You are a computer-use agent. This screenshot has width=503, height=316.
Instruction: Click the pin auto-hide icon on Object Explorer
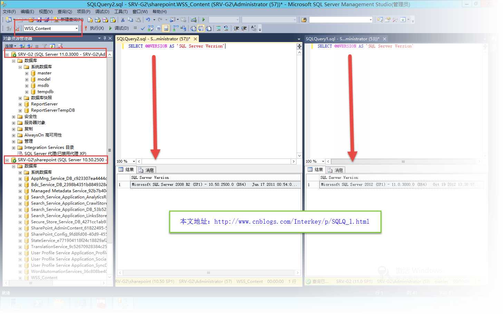(x=105, y=38)
